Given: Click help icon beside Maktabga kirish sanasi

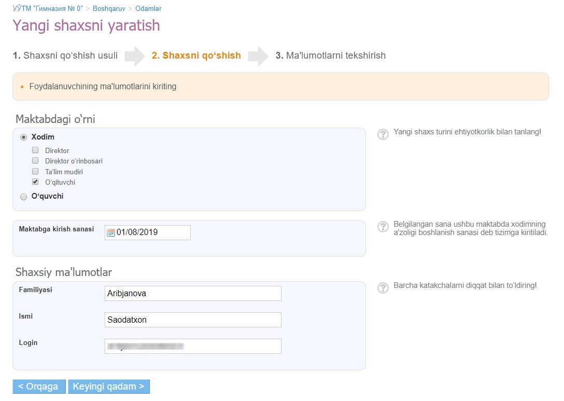Looking at the screenshot, I should click(383, 226).
